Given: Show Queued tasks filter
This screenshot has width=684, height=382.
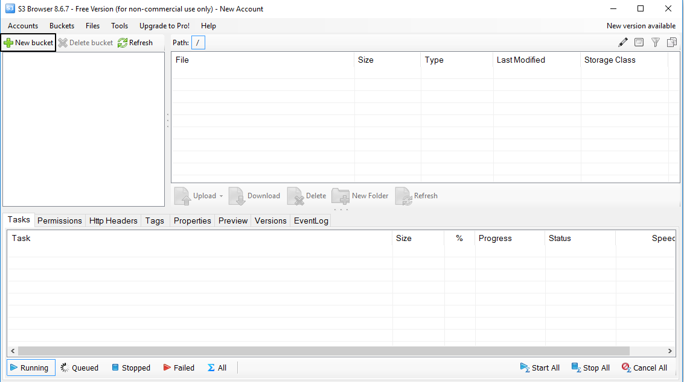Looking at the screenshot, I should click(79, 368).
